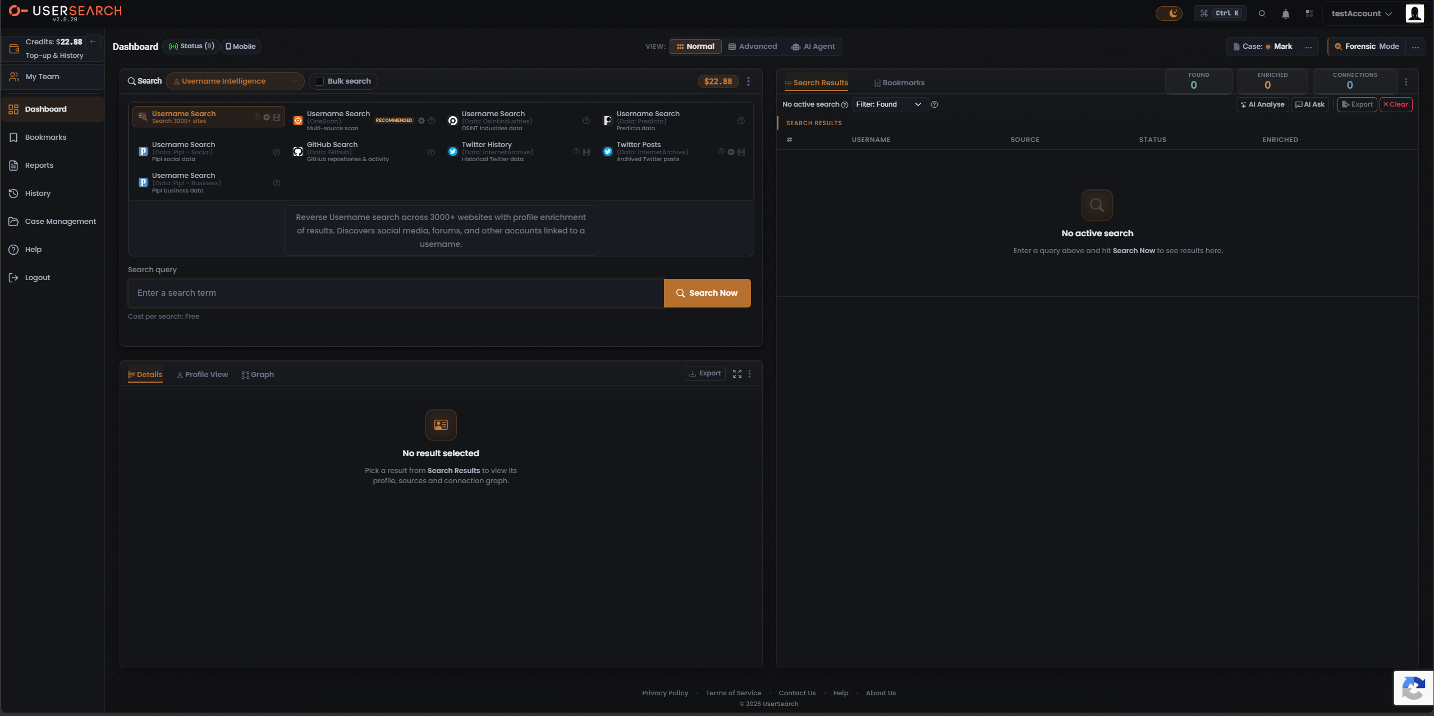Clear results with red Clear button
The width and height of the screenshot is (1434, 716).
coord(1396,104)
